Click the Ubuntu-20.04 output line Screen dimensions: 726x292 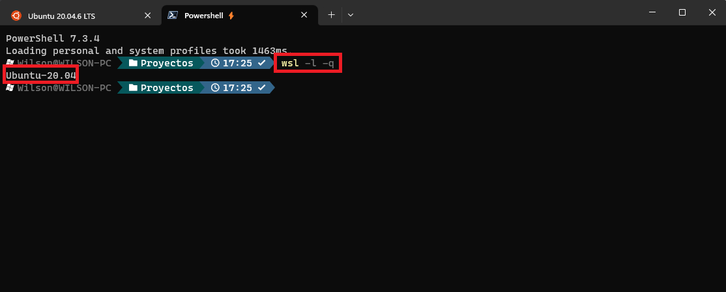tap(41, 75)
